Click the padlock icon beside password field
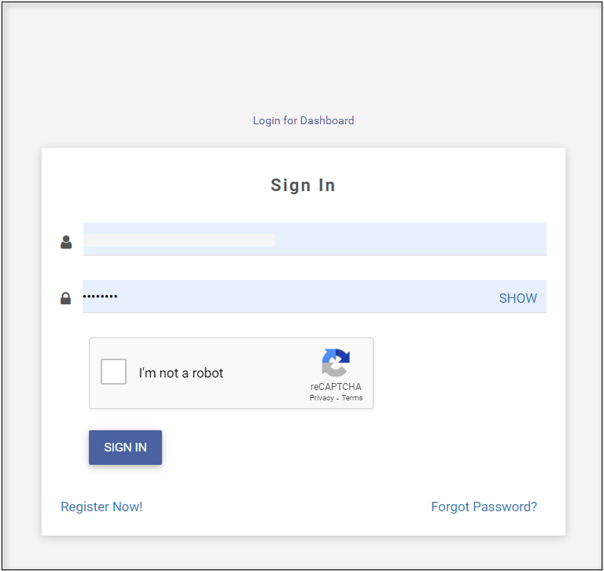 (x=66, y=298)
